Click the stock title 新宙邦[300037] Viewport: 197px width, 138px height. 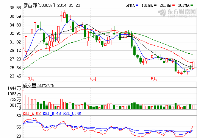(39, 5)
